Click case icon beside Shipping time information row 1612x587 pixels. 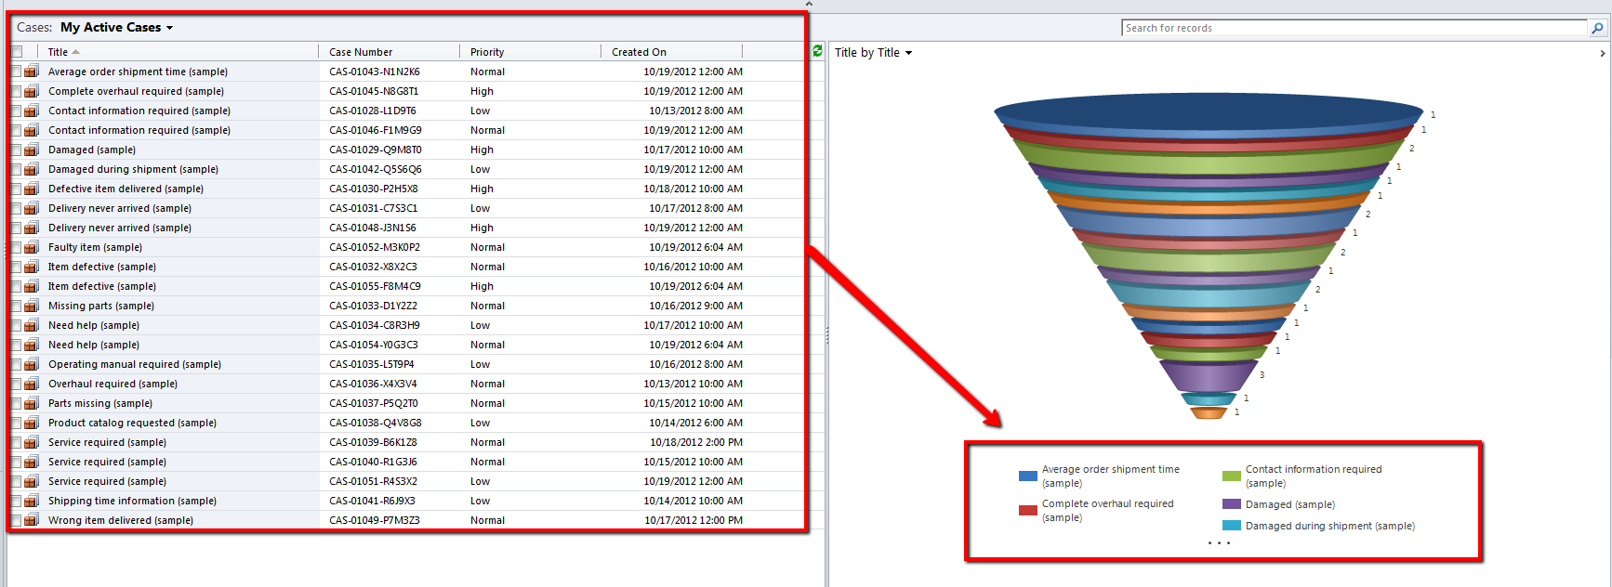click(x=31, y=501)
